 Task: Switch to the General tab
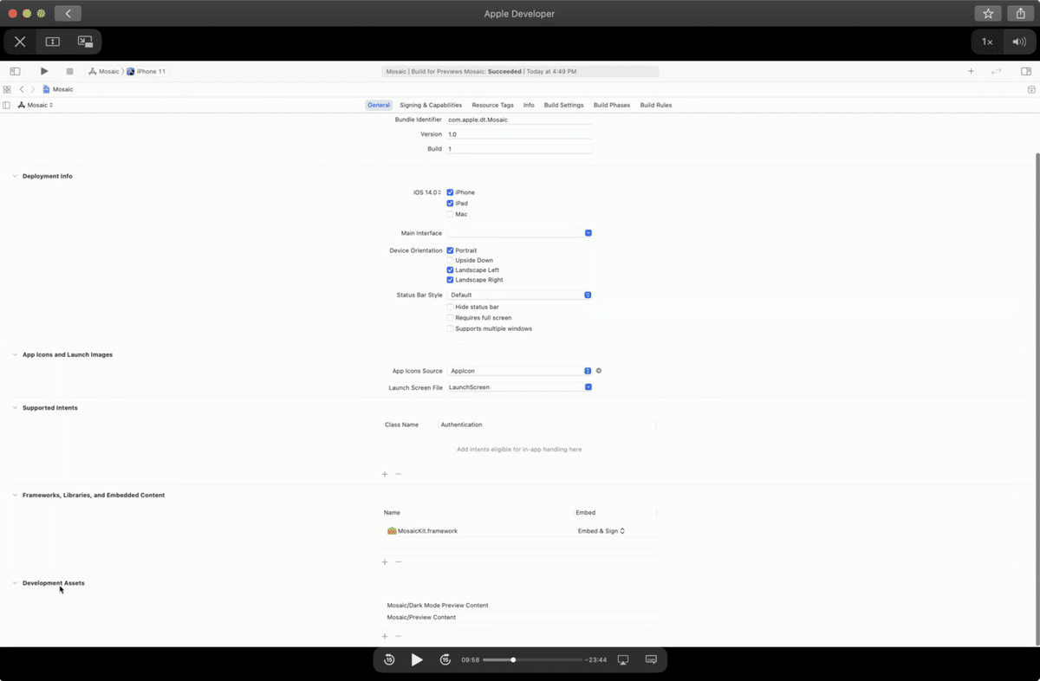[379, 105]
